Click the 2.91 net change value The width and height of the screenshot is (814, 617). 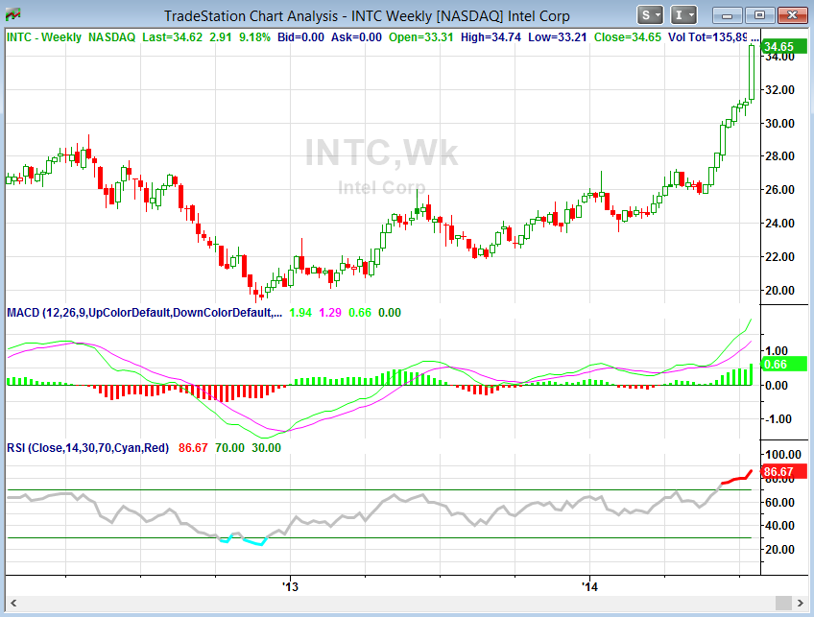221,37
